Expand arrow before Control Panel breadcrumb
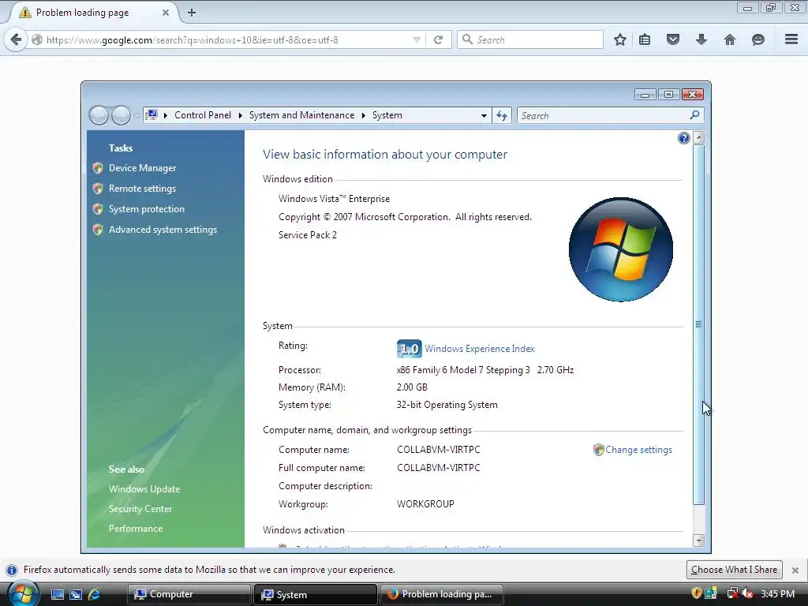Viewport: 808px width, 606px height. click(x=166, y=115)
